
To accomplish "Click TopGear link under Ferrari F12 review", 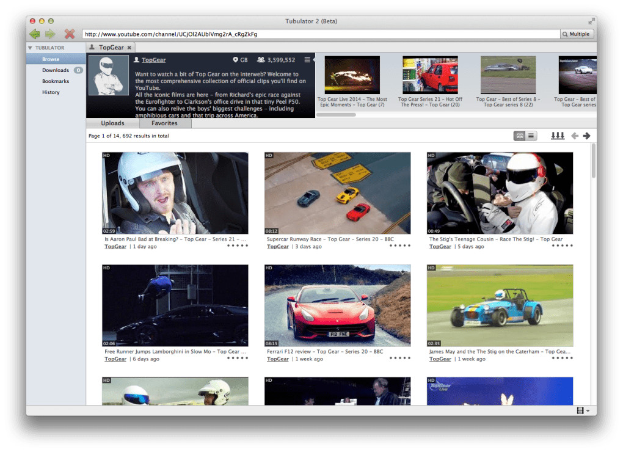I will pyautogui.click(x=278, y=359).
